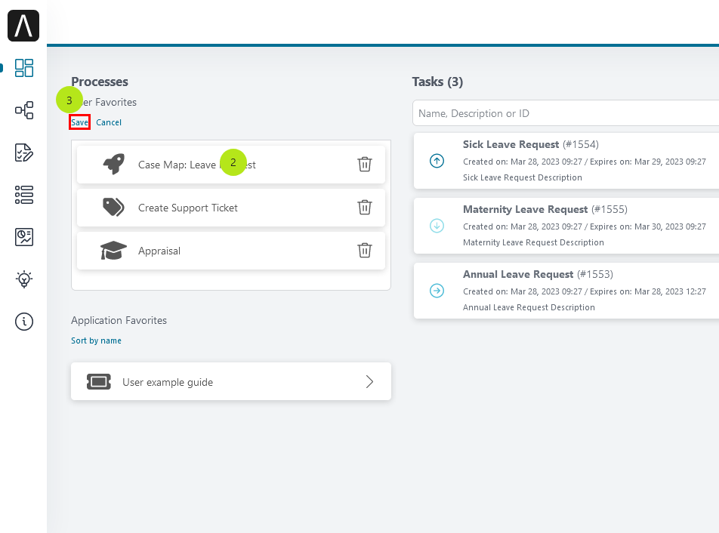Click down-arrow priority icon of Maternity Leave Request

437,226
